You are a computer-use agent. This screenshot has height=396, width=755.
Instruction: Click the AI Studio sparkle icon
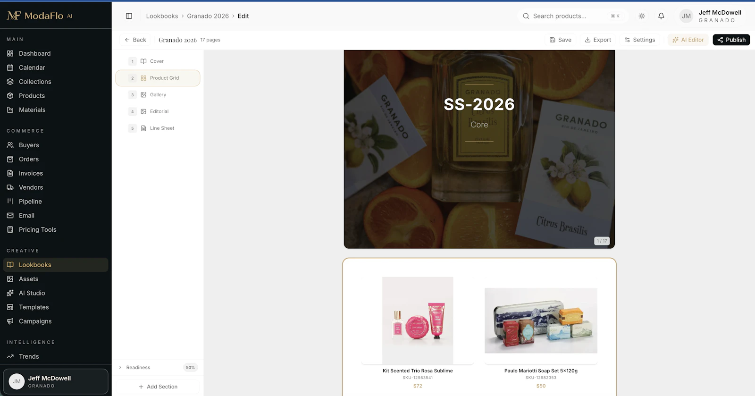click(x=10, y=293)
